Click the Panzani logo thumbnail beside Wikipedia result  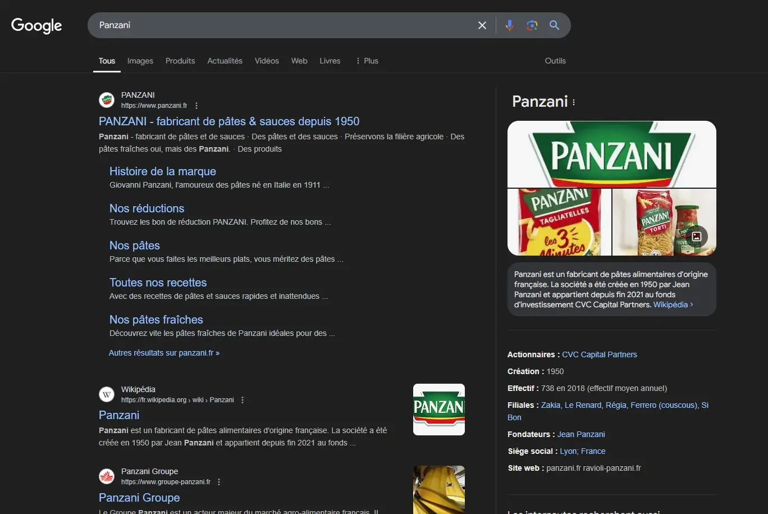coord(439,410)
